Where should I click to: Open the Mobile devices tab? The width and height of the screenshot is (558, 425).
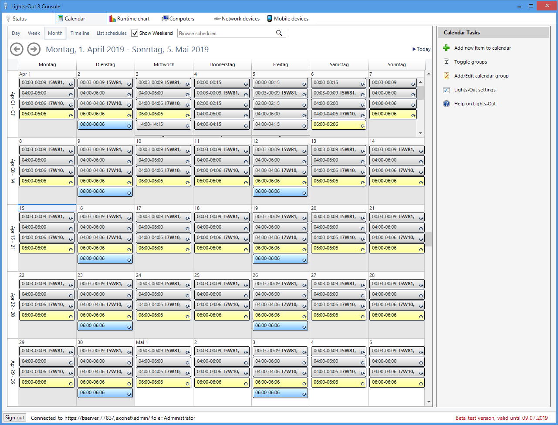(x=287, y=19)
